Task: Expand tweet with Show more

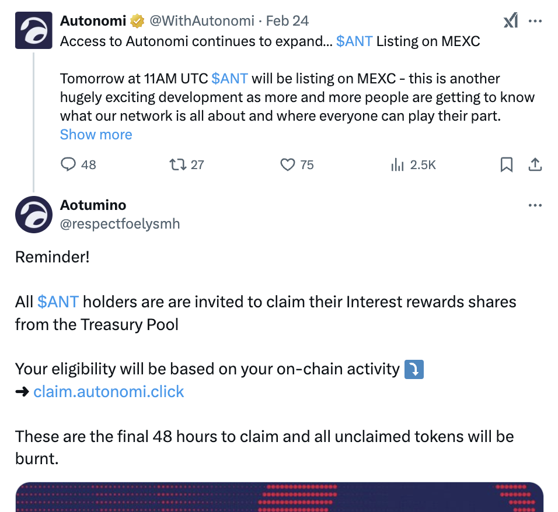Action: tap(96, 135)
